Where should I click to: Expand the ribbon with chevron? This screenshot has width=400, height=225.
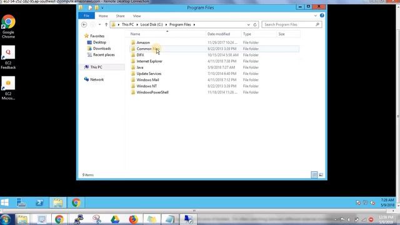[x=315, y=16]
